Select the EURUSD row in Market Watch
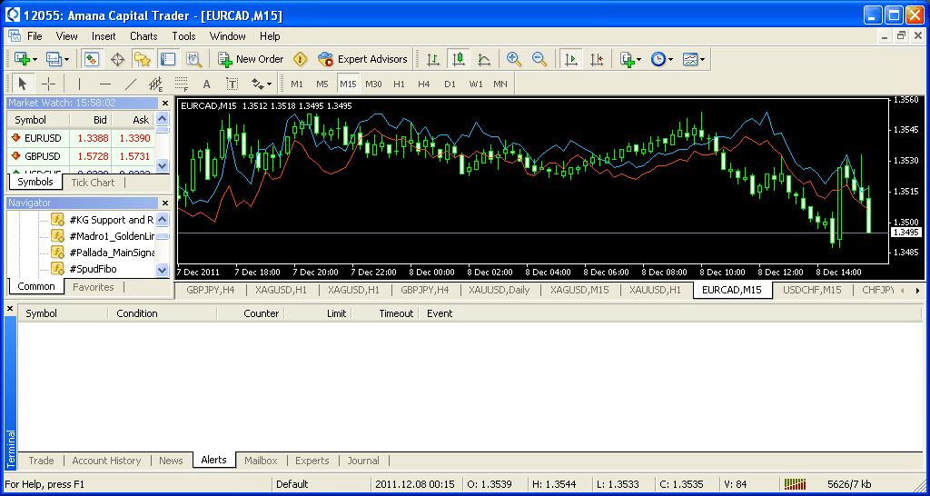This screenshot has height=496, width=930. (43, 138)
